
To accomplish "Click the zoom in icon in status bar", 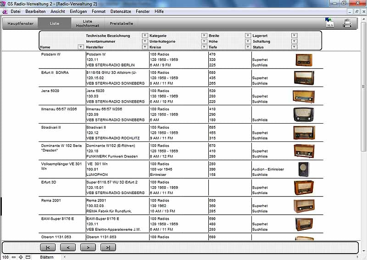I will (21, 257).
